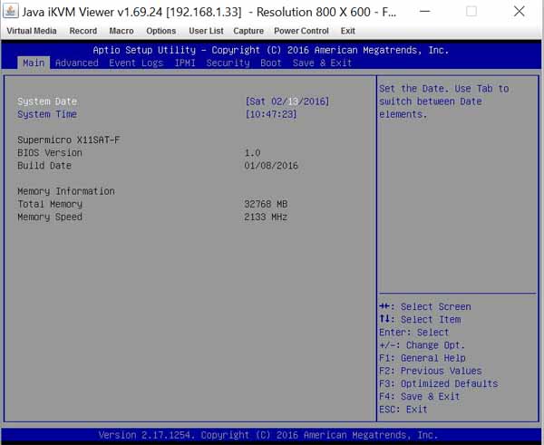This screenshot has height=445, width=544.
Task: Select the Main BIOS tab
Action: [34, 63]
